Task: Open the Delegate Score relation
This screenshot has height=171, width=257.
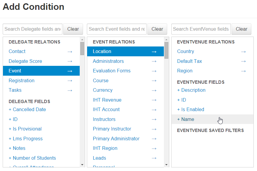Action: tap(41, 61)
